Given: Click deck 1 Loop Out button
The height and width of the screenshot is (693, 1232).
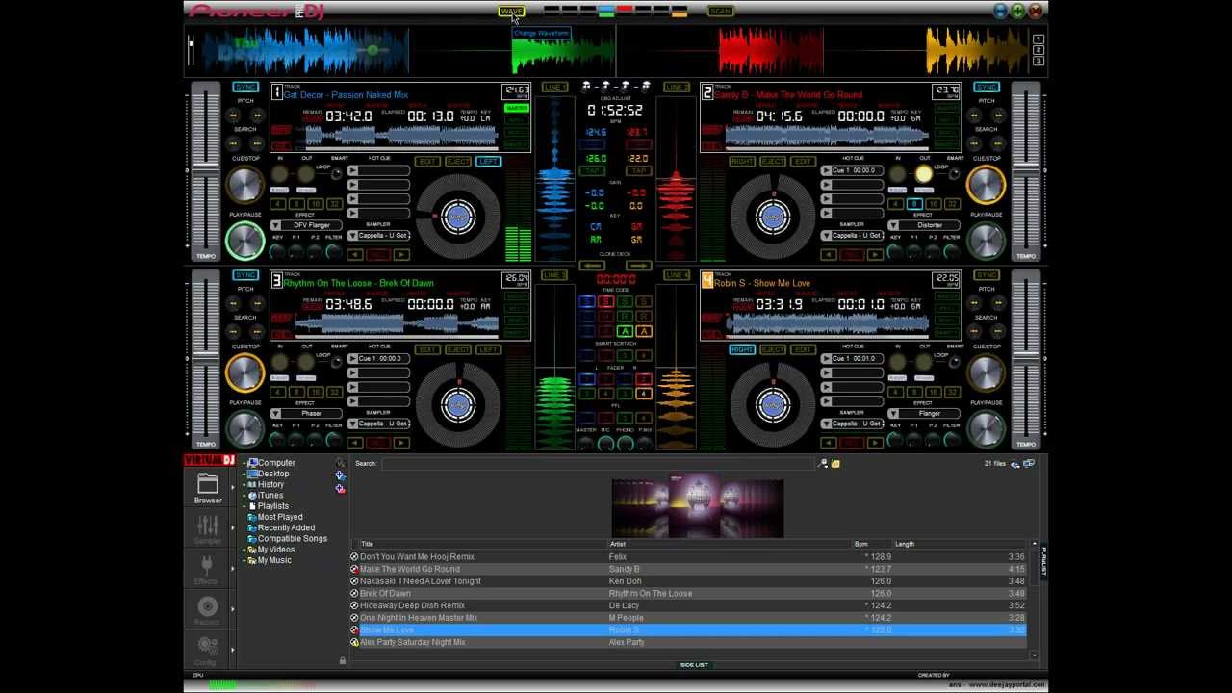Looking at the screenshot, I should click(307, 174).
